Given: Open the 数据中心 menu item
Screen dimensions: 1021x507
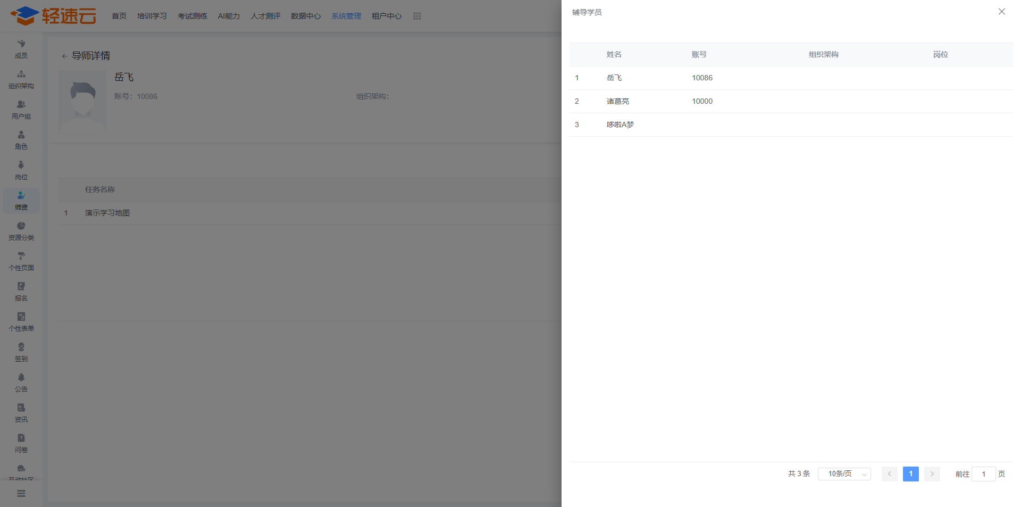Looking at the screenshot, I should pos(306,16).
